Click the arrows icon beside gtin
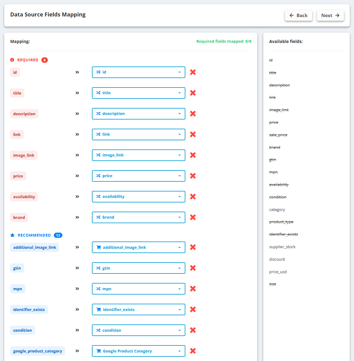The height and width of the screenshot is (361, 354). point(77,268)
